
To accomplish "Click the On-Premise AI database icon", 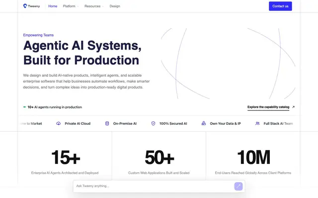I will (107, 123).
